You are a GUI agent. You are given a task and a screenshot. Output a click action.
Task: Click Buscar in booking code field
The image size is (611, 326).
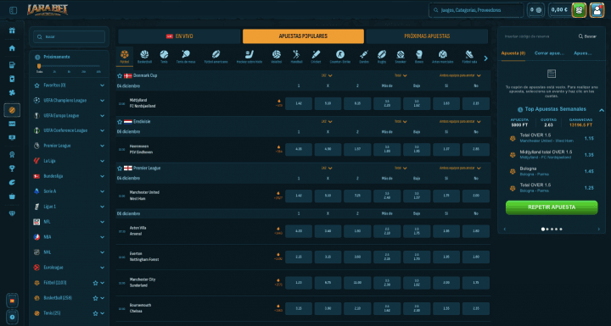pyautogui.click(x=587, y=36)
